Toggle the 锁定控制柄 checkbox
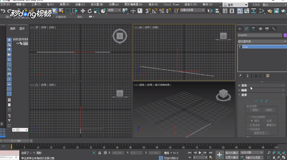 click(x=250, y=117)
